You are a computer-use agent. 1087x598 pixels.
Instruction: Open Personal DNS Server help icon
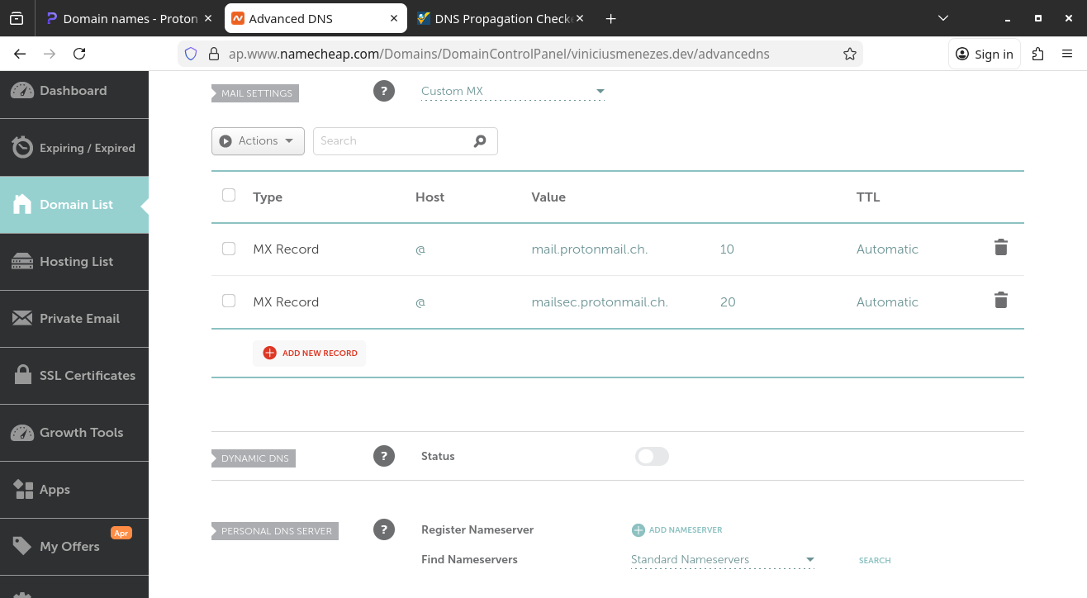click(x=384, y=529)
